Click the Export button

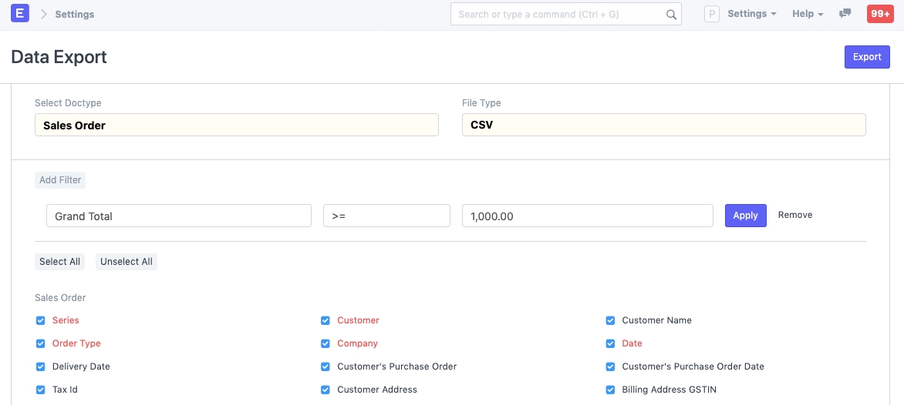pos(867,57)
